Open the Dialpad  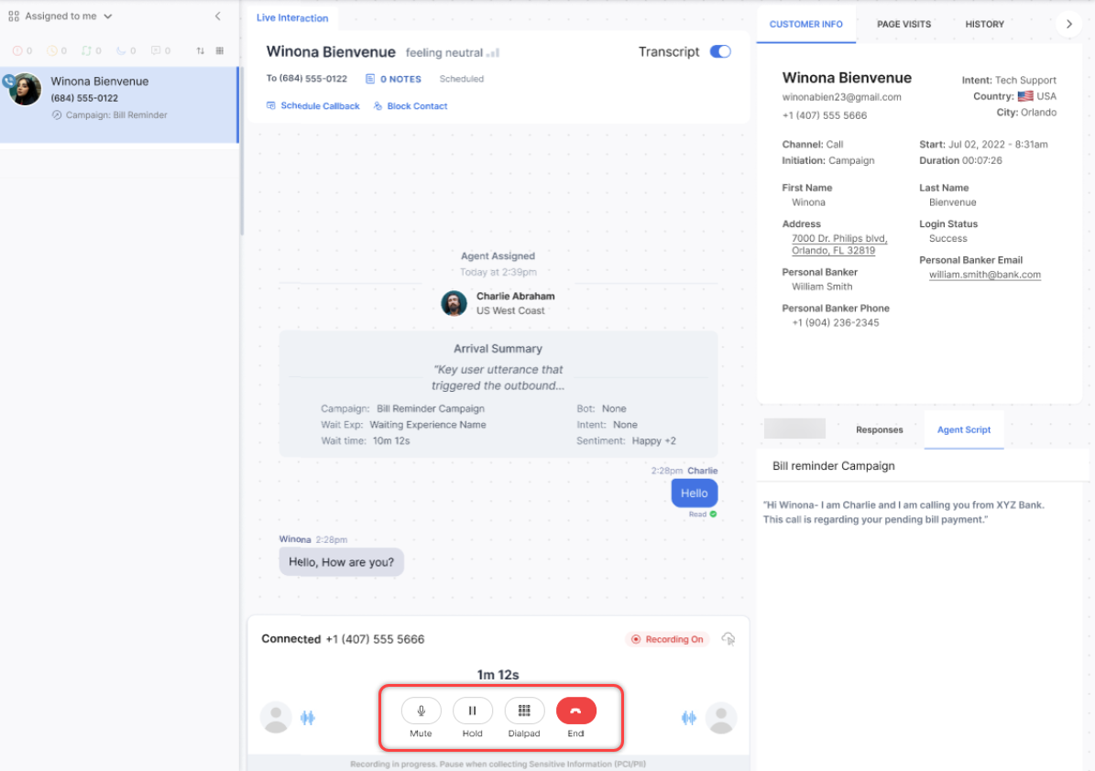coord(524,711)
